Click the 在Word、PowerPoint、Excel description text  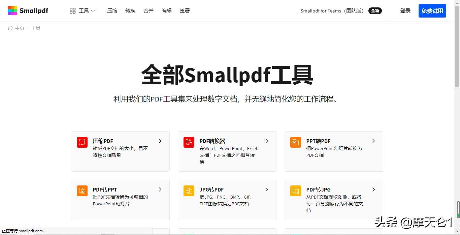pos(228,155)
